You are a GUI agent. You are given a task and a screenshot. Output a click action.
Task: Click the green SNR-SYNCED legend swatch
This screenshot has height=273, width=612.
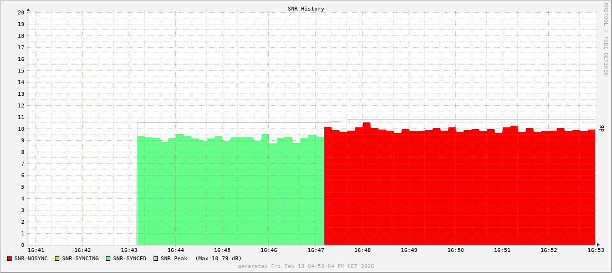[108, 259]
